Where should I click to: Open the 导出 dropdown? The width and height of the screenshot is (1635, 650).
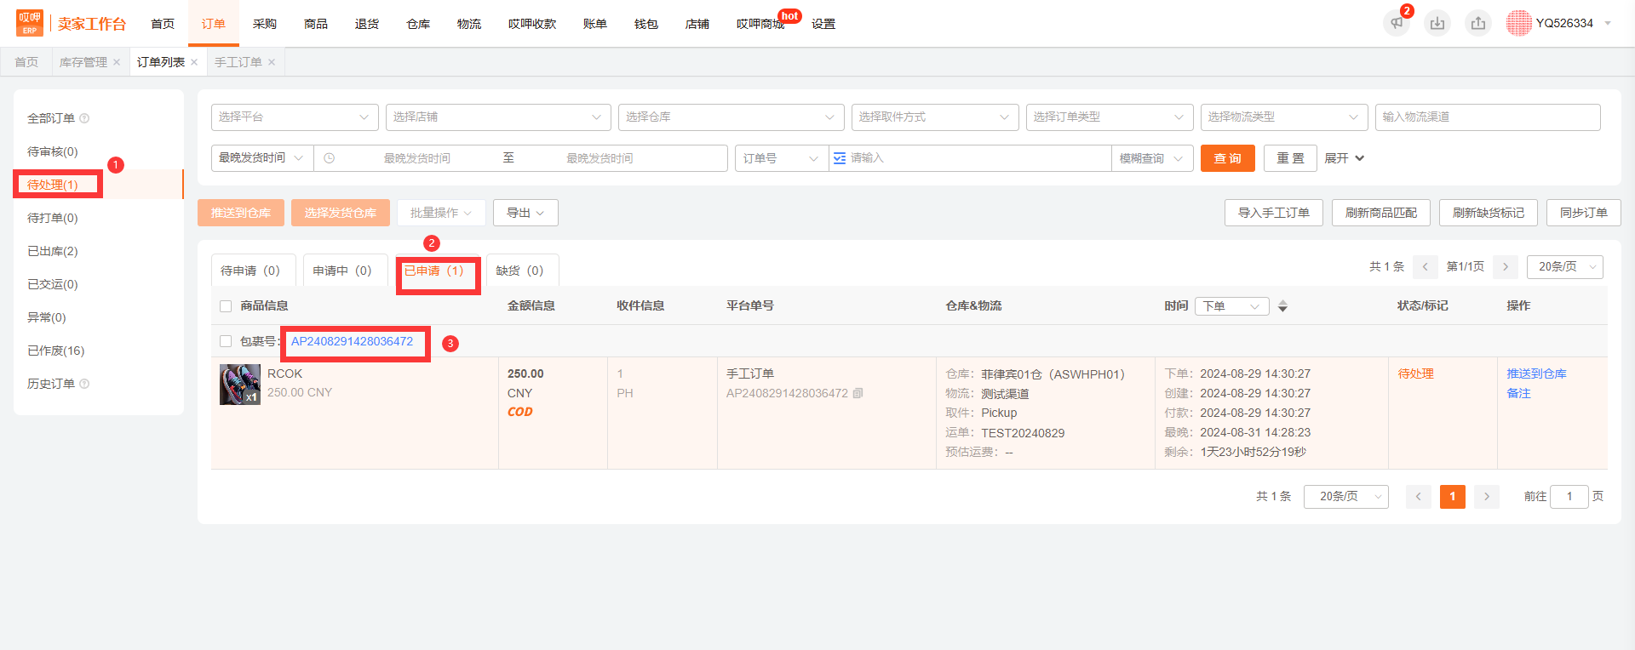[525, 213]
